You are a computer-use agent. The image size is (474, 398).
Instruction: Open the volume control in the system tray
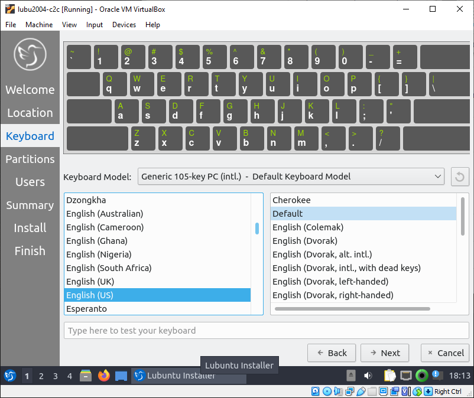(x=368, y=375)
